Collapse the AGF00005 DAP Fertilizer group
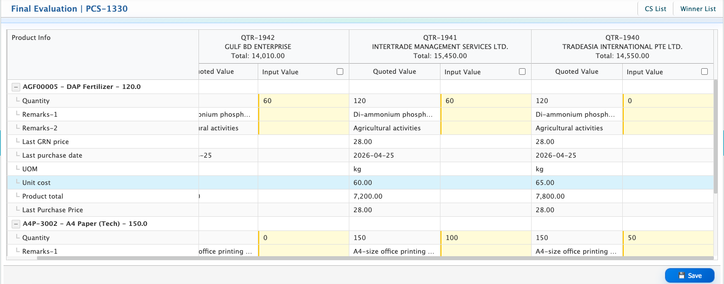 click(16, 87)
